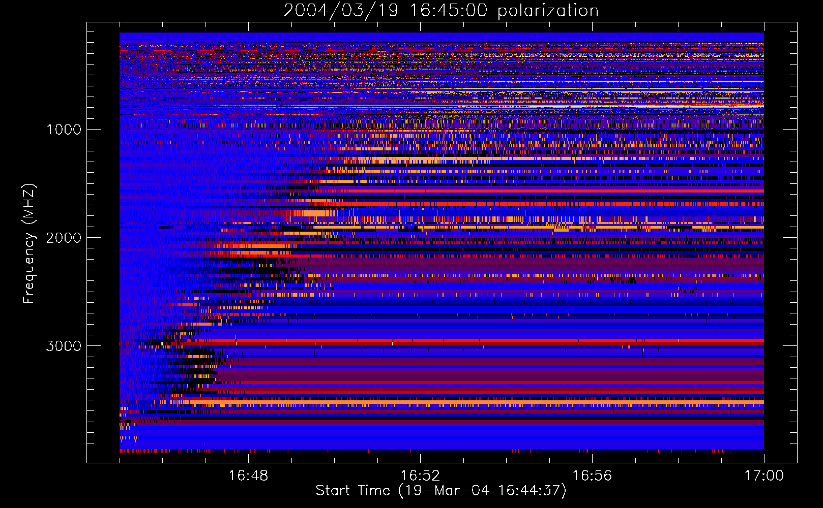
Task: Click the "Frequency (MHZ)" axis label
Action: [x=28, y=244]
